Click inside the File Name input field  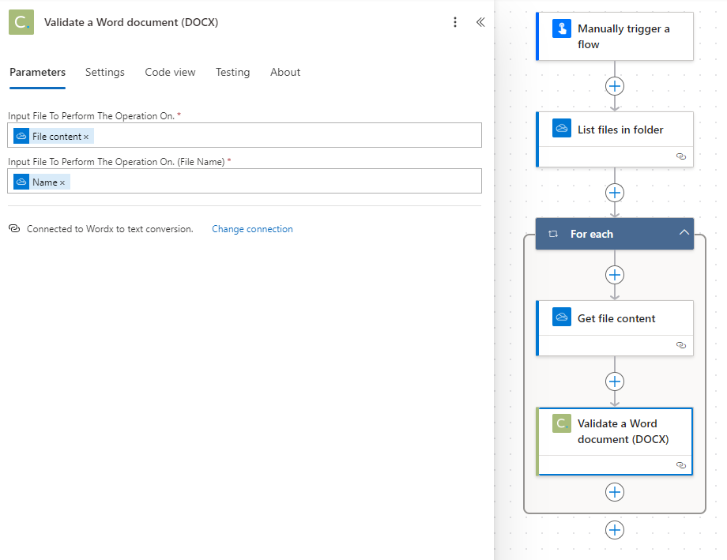click(244, 181)
